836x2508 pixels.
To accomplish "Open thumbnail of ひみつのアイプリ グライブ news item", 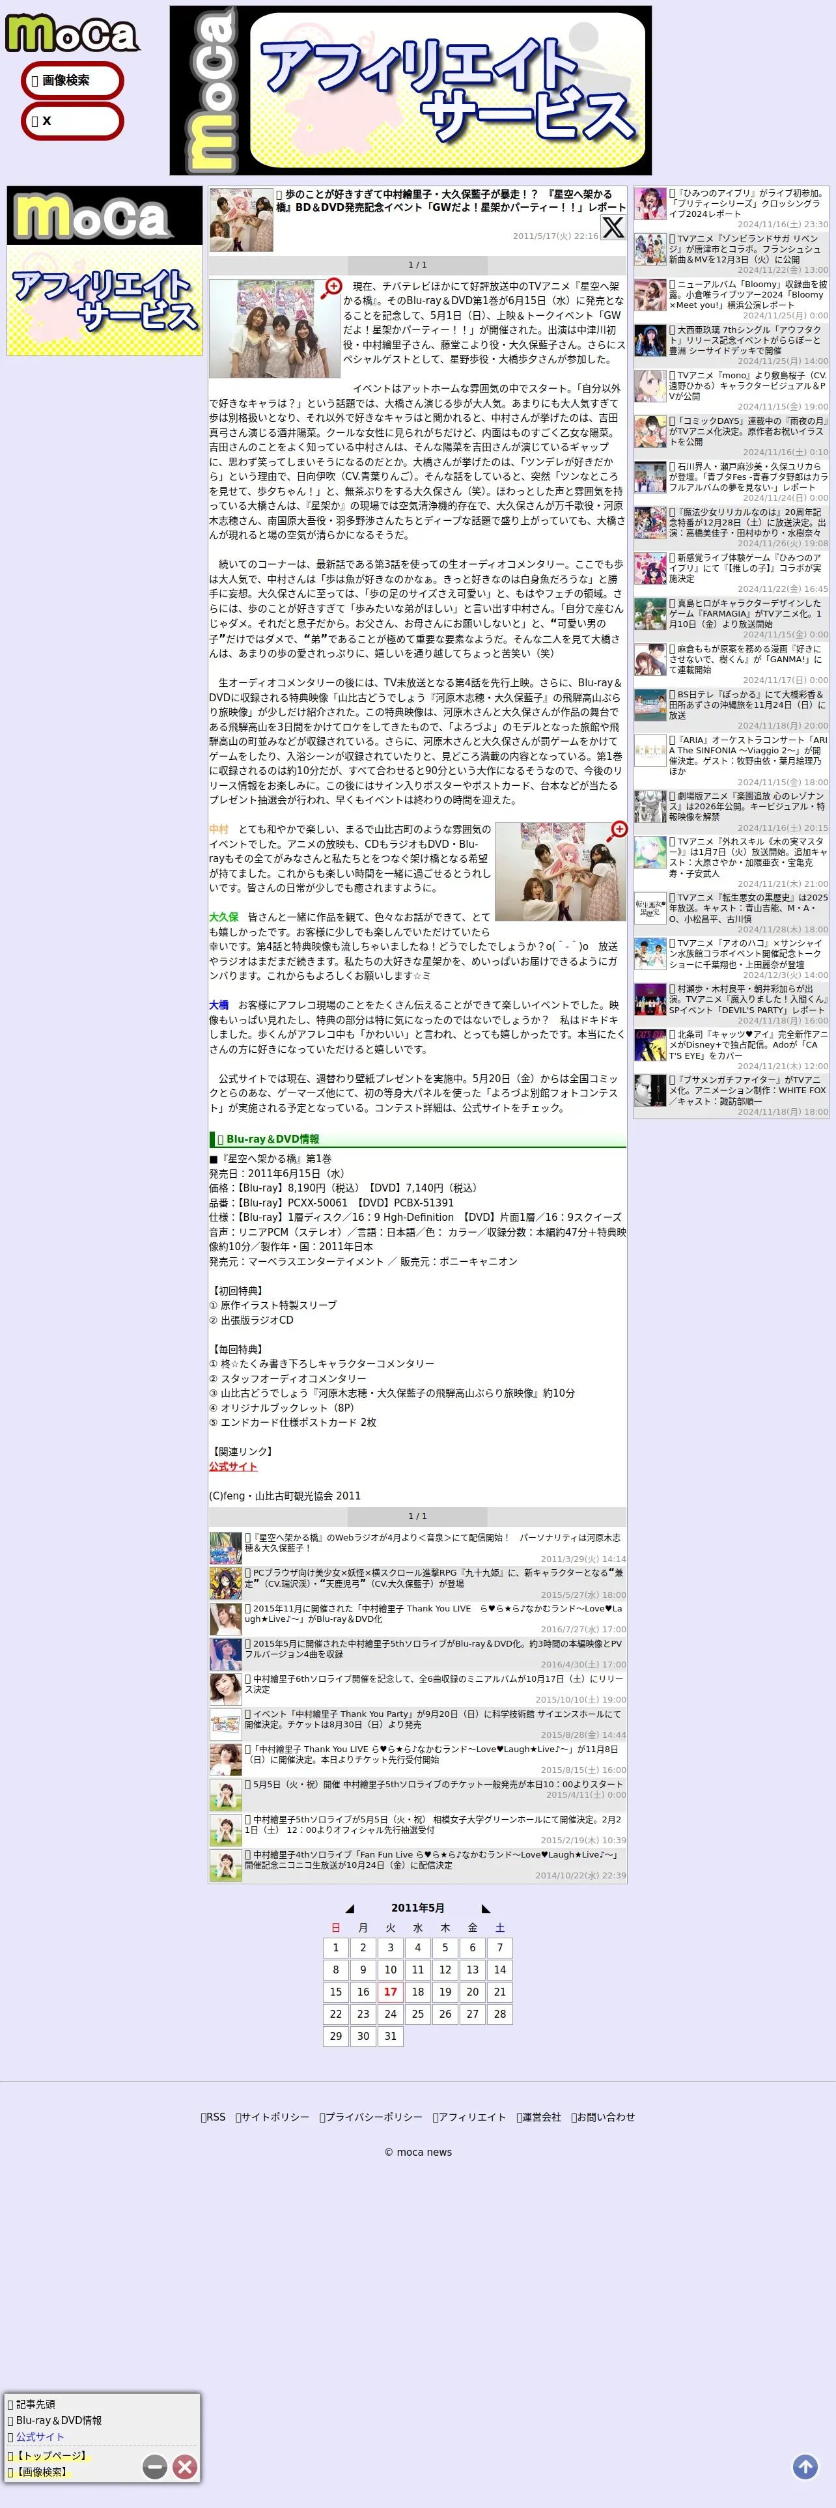I will [x=650, y=204].
